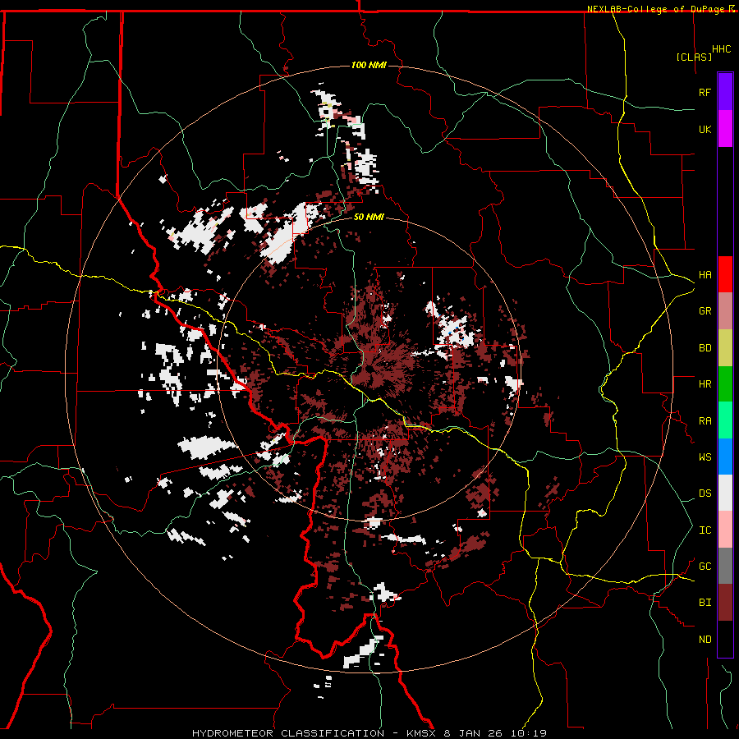The image size is (739, 739).
Task: Click the WS legend label
Action: pos(705,457)
